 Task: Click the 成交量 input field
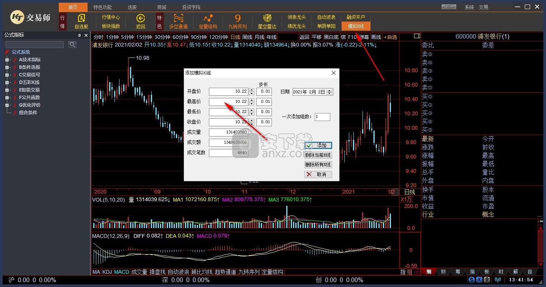coord(229,132)
